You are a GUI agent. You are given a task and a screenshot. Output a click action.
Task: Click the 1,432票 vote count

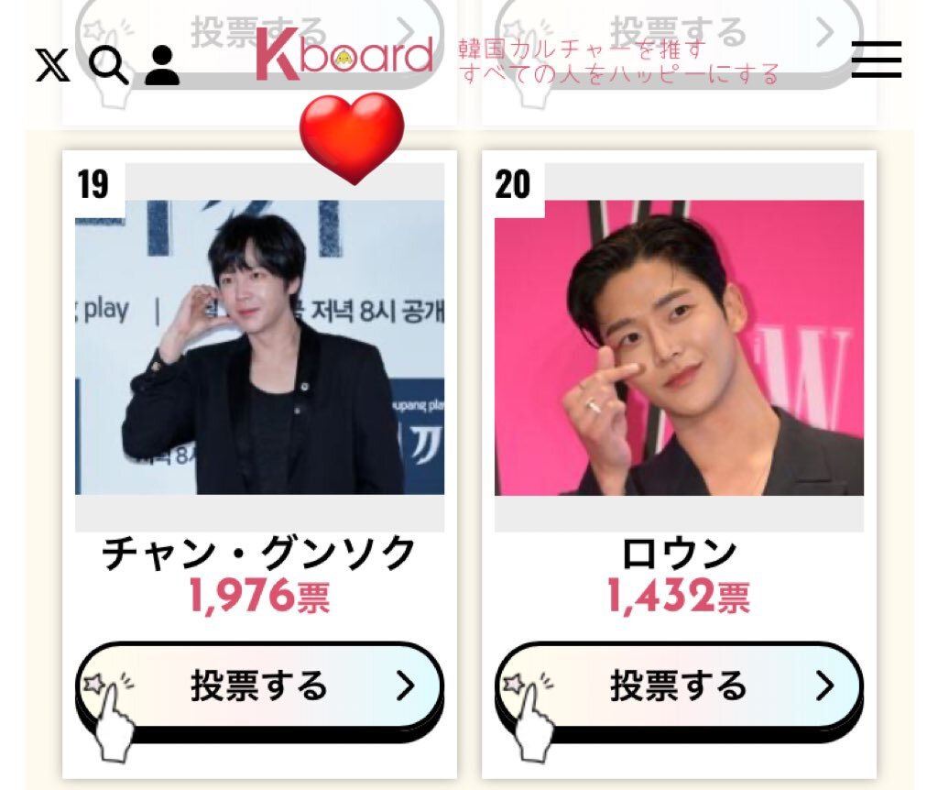pos(679,596)
